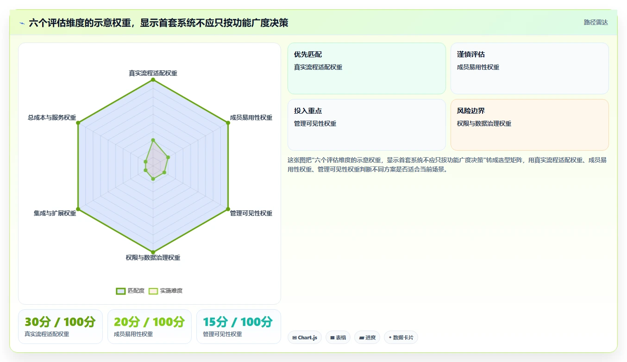
Task: Select the 15分 / 100分 score value
Action: point(238,322)
